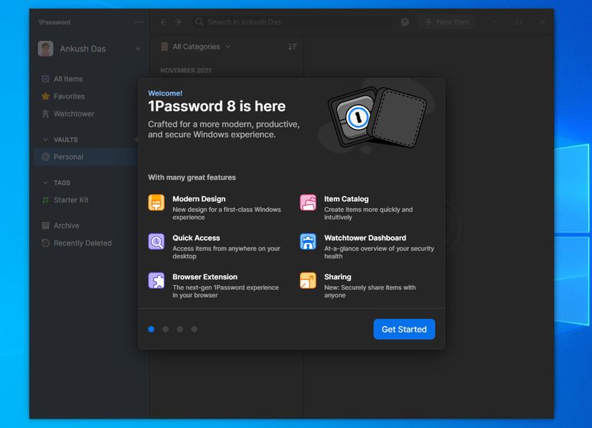
Task: Click the Item Catalog folder icon
Action: [x=308, y=203]
